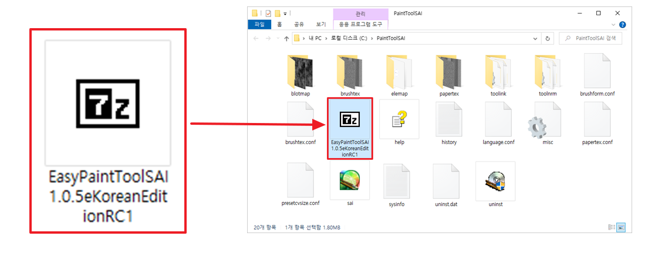Select the presetcvsize.conf file

click(x=301, y=184)
